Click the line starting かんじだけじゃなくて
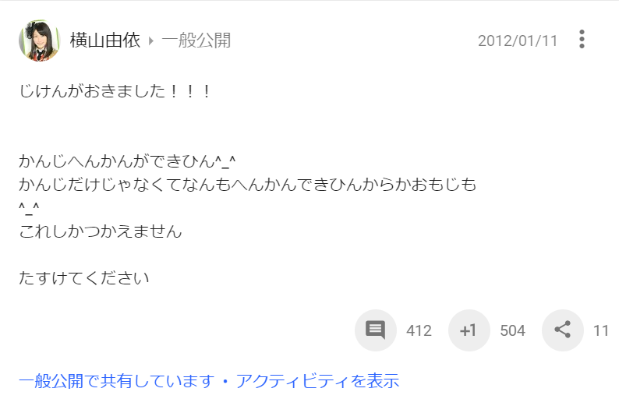This screenshot has width=619, height=413. tap(247, 185)
